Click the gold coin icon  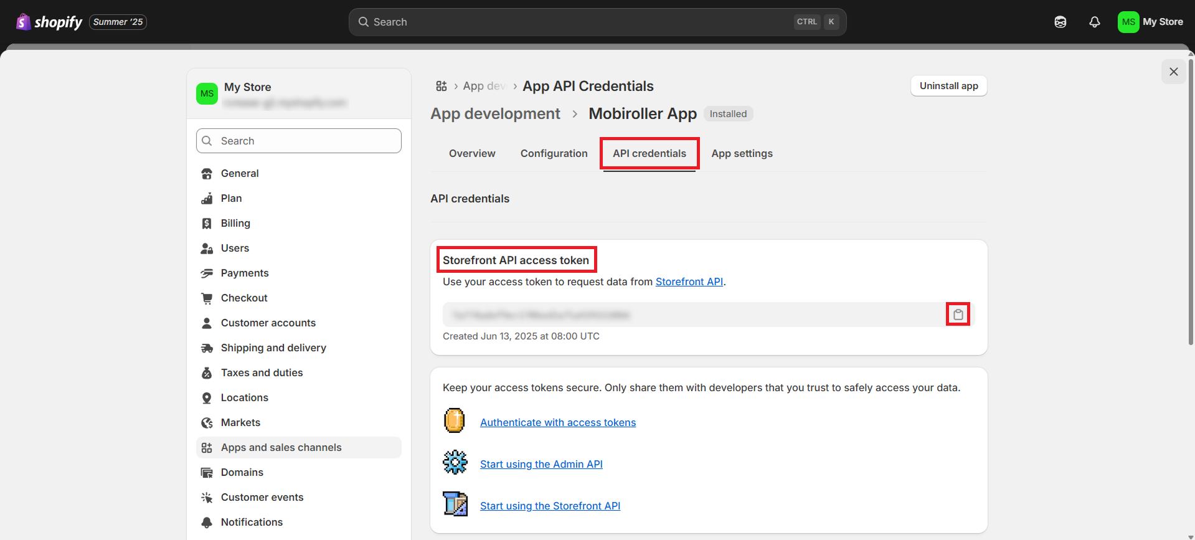(455, 420)
